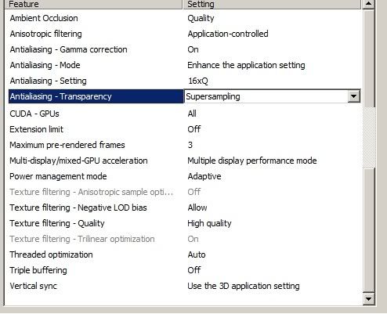
Task: Click the Feature column header
Action: tap(93, 4)
